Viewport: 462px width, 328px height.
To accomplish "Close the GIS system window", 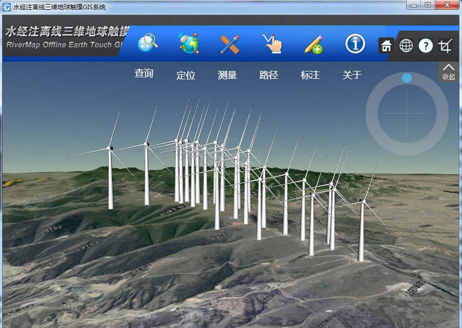I will [447, 5].
